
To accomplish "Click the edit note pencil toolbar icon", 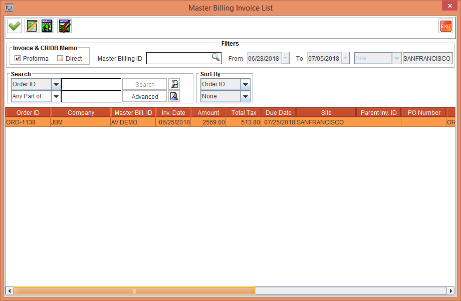I will [32, 26].
